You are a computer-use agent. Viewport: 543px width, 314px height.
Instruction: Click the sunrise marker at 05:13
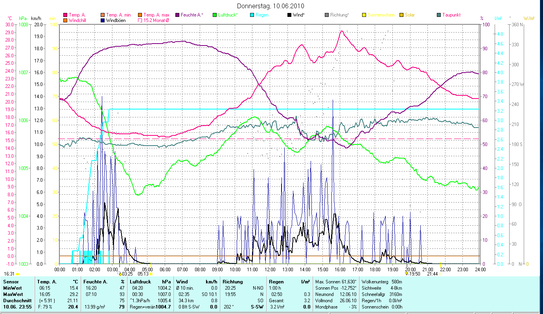click(151, 274)
